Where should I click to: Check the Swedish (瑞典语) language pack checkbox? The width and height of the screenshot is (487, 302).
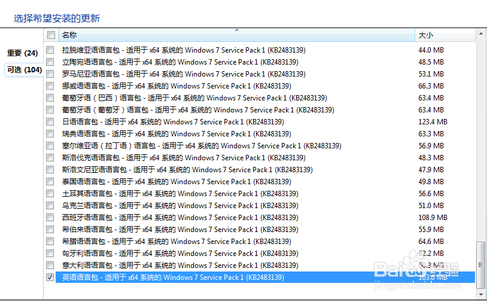pos(50,133)
